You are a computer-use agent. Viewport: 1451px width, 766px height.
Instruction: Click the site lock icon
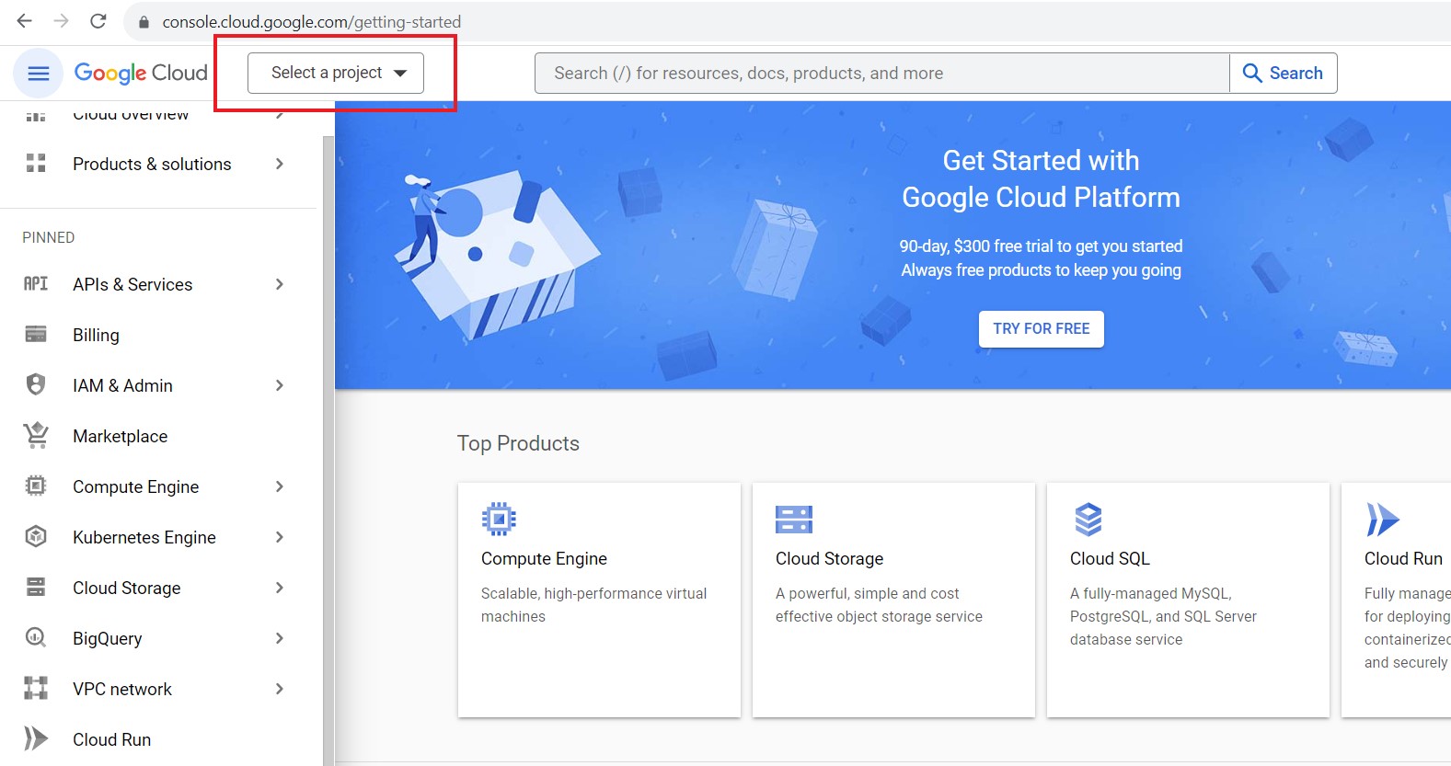coord(144,22)
